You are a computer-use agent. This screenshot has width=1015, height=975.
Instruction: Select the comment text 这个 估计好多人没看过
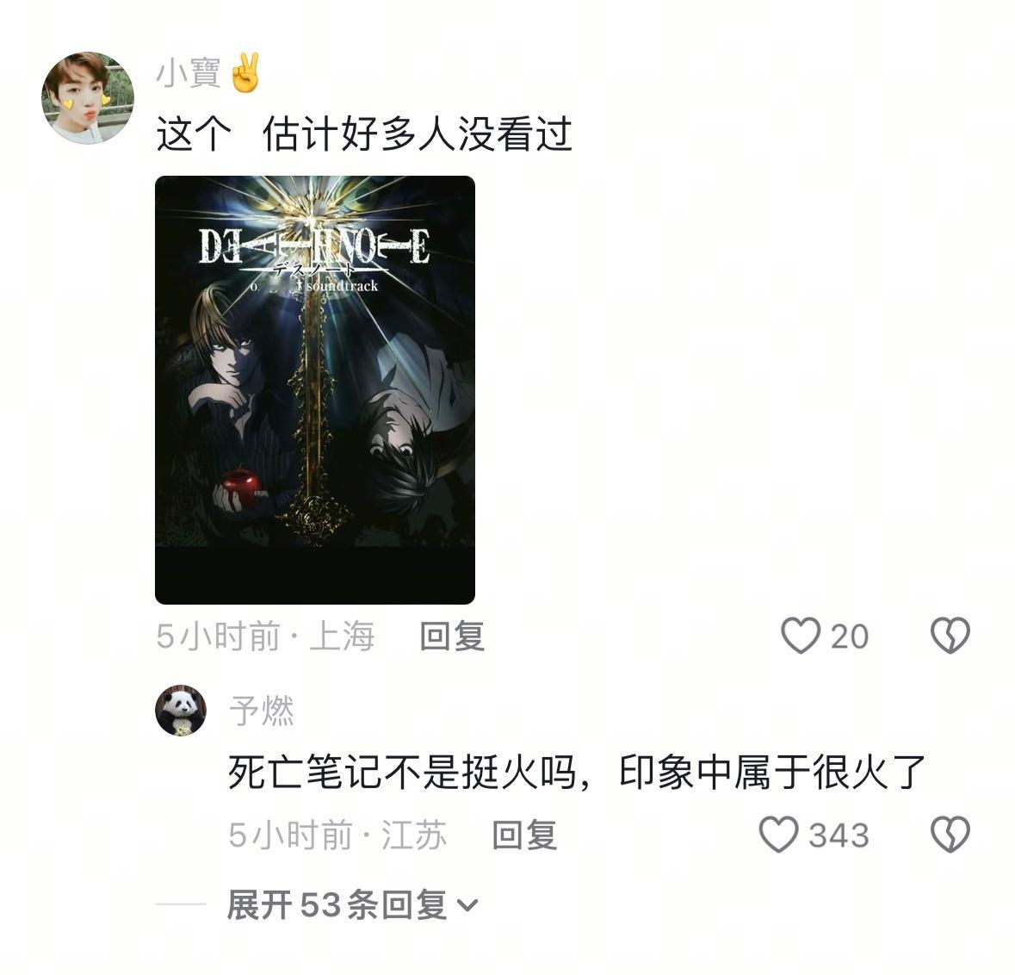364,134
